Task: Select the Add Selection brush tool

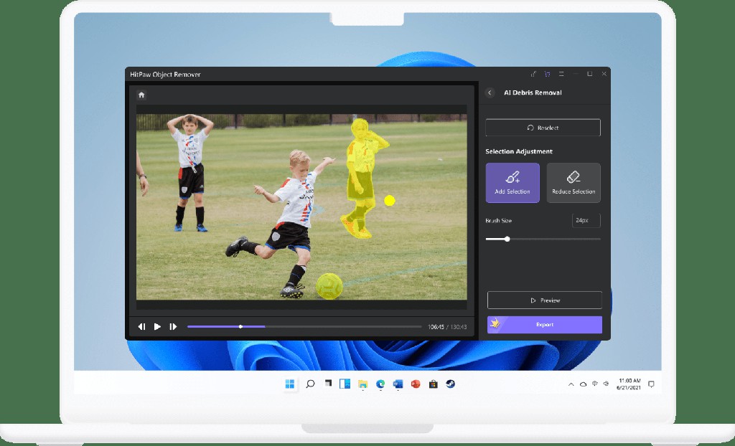Action: tap(512, 182)
